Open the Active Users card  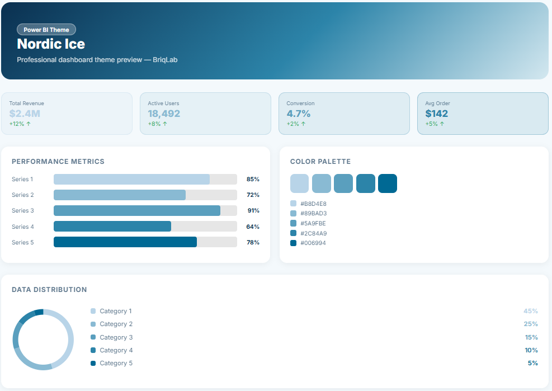205,114
